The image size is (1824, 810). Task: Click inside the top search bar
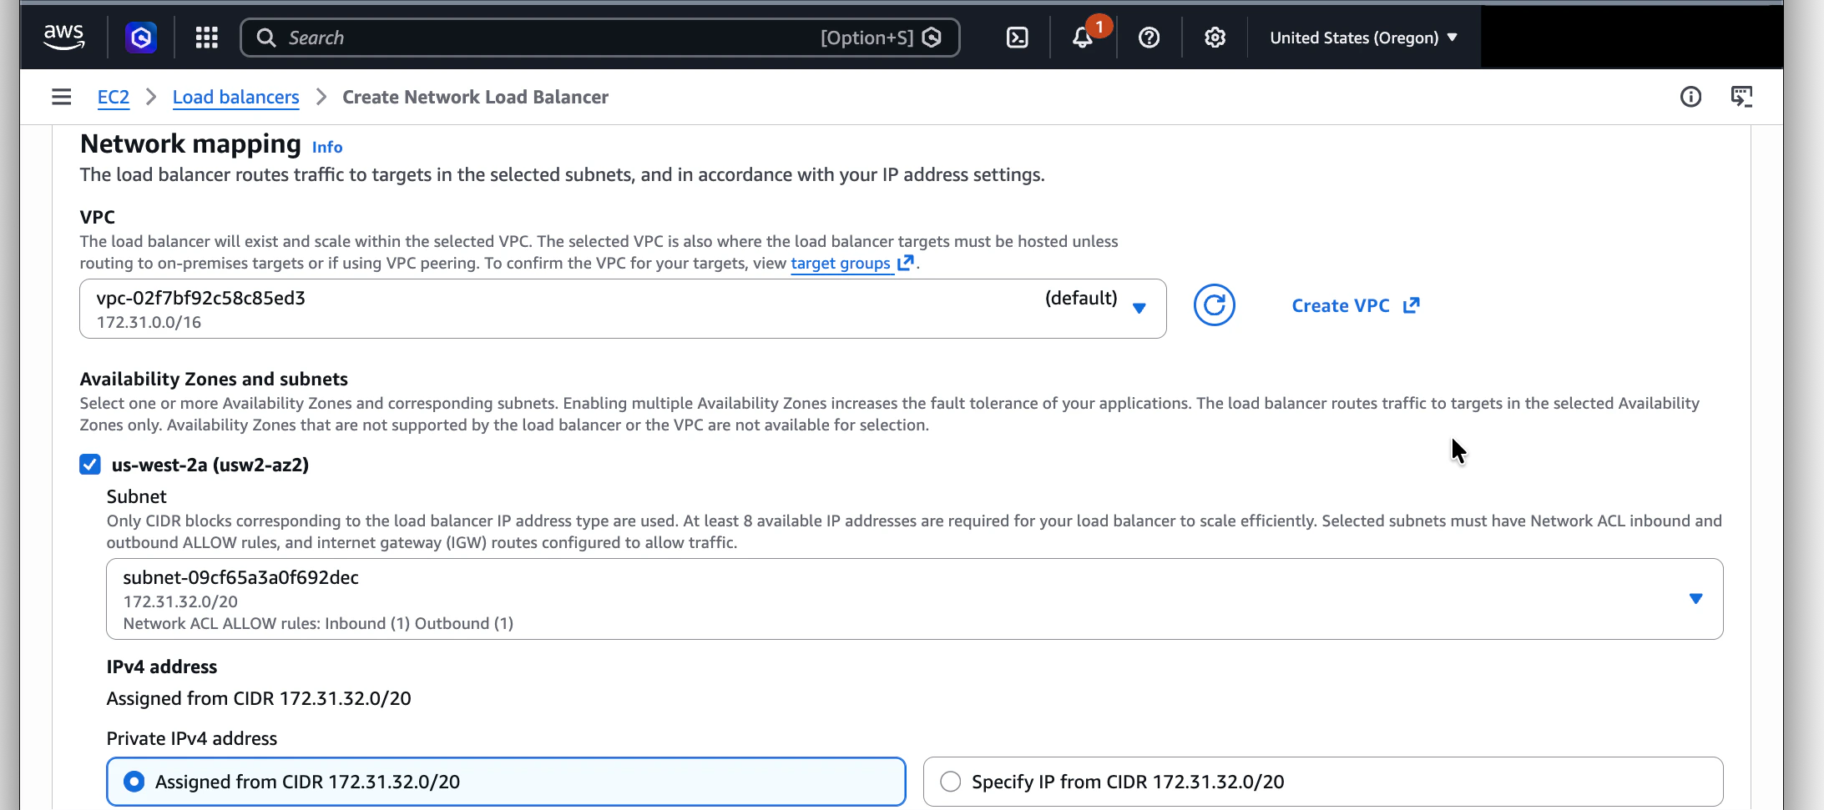584,37
